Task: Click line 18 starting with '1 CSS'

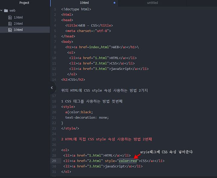Action: (x=92, y=101)
